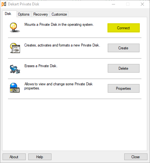
Task: Open the Recovery tab
Action: click(x=41, y=14)
